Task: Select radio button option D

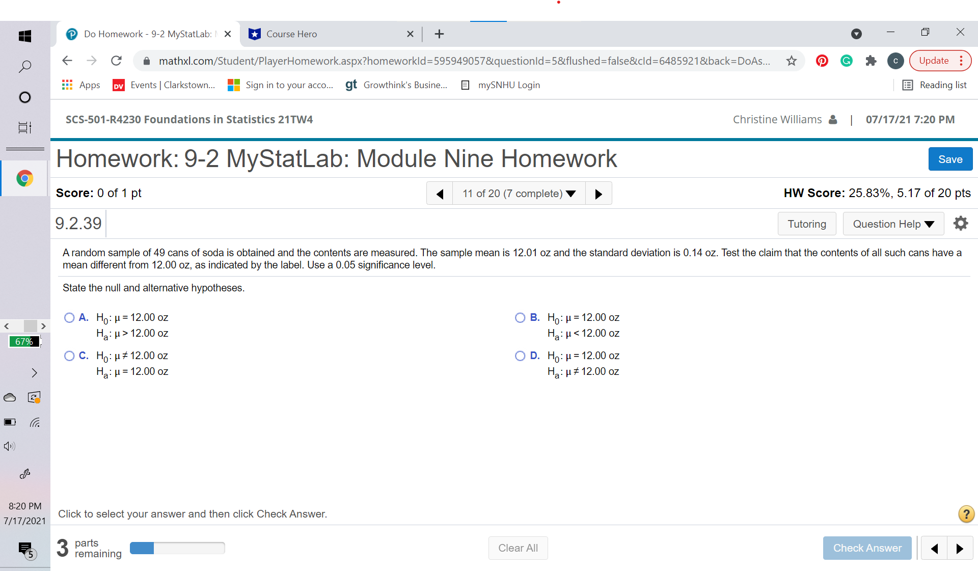Action: 521,355
